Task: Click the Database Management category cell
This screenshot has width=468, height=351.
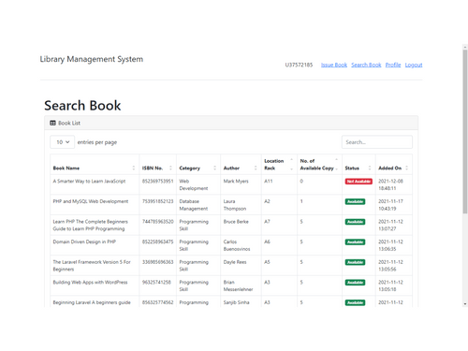Action: pyautogui.click(x=198, y=205)
